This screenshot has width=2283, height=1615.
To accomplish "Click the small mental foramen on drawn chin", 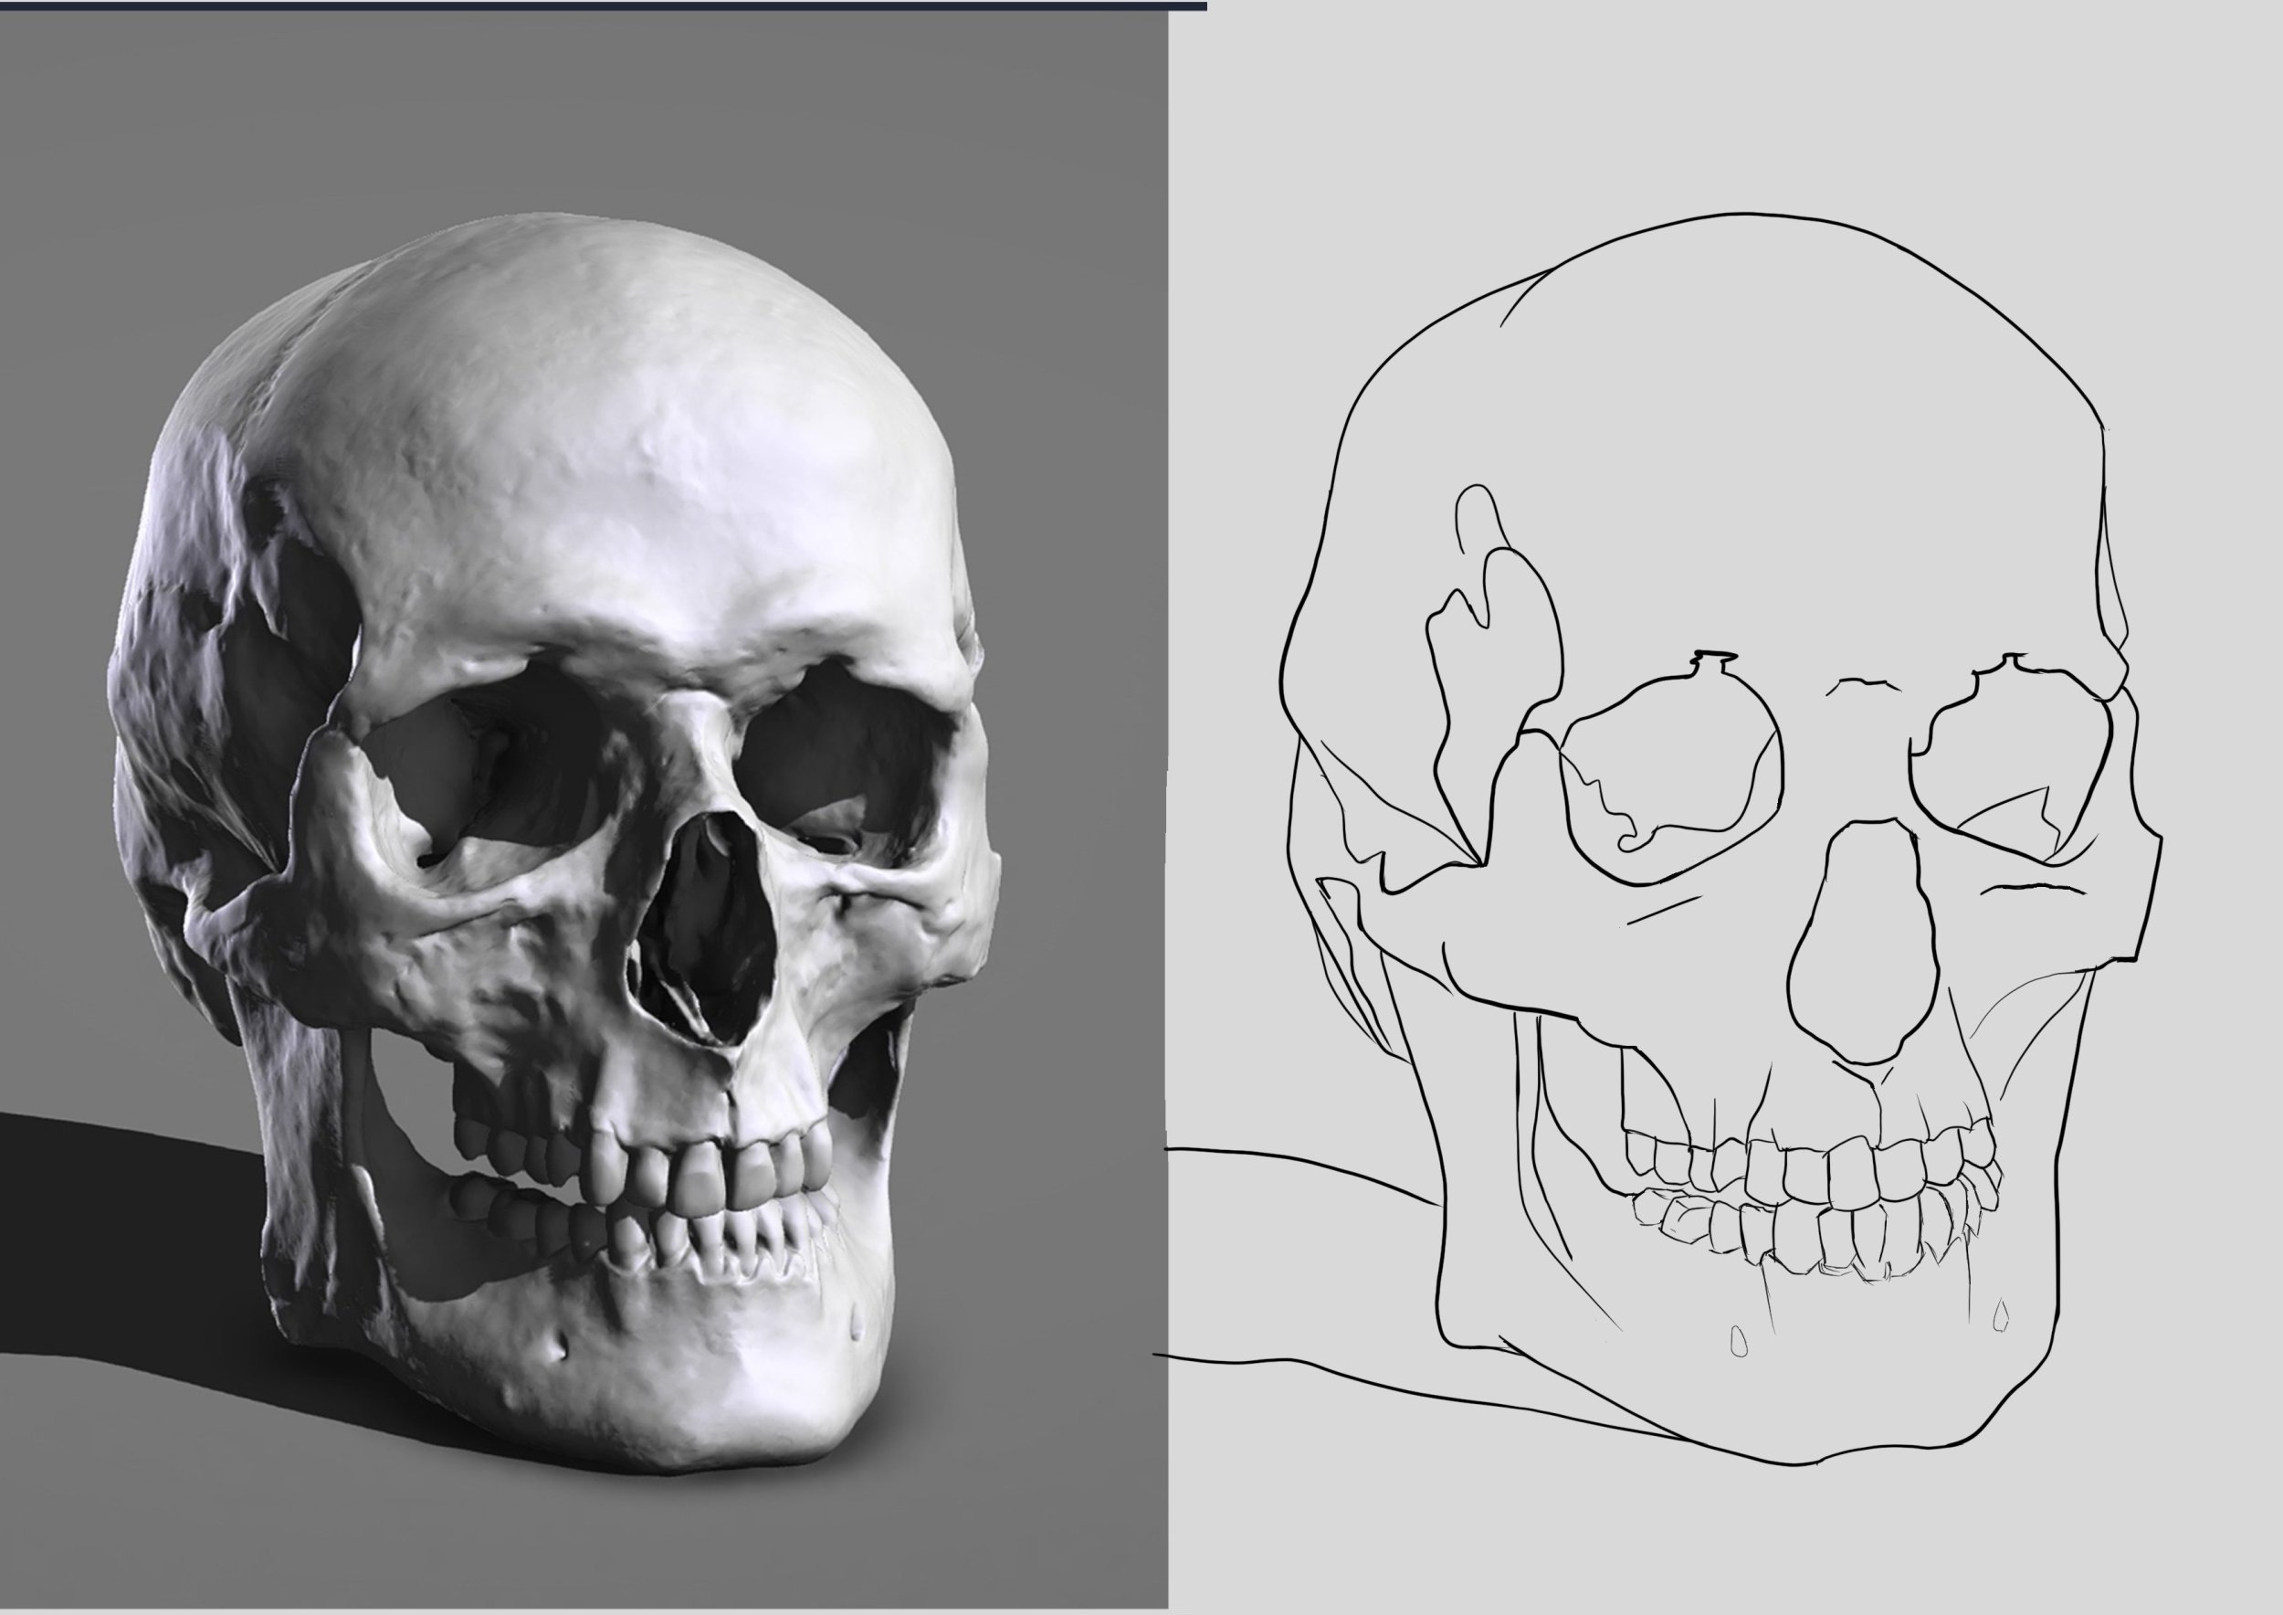I will tap(1739, 1343).
